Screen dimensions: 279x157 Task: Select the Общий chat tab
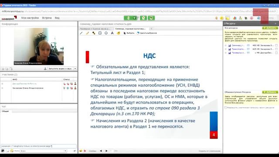pos(5,111)
